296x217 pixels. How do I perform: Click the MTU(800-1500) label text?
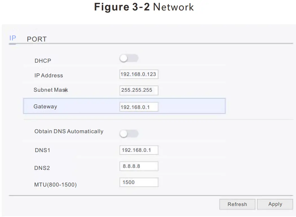[56, 185]
